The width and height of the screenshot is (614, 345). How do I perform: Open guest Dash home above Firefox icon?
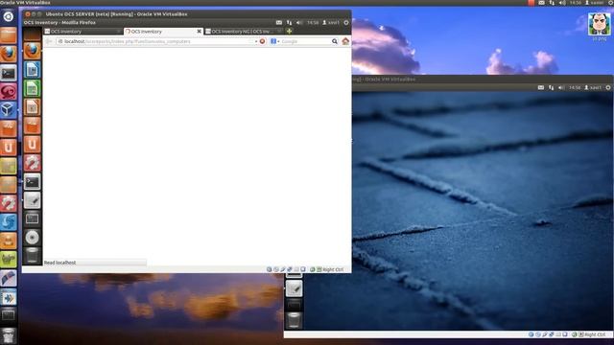click(32, 34)
